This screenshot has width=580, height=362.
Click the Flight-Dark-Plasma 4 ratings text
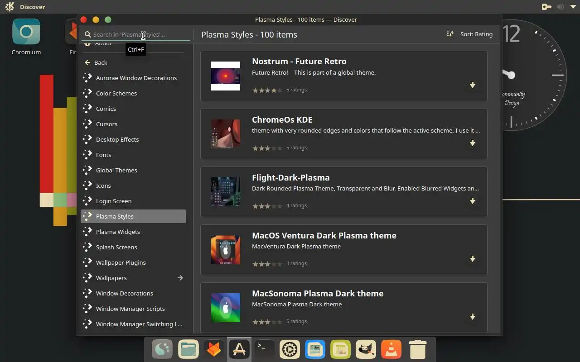pos(296,205)
